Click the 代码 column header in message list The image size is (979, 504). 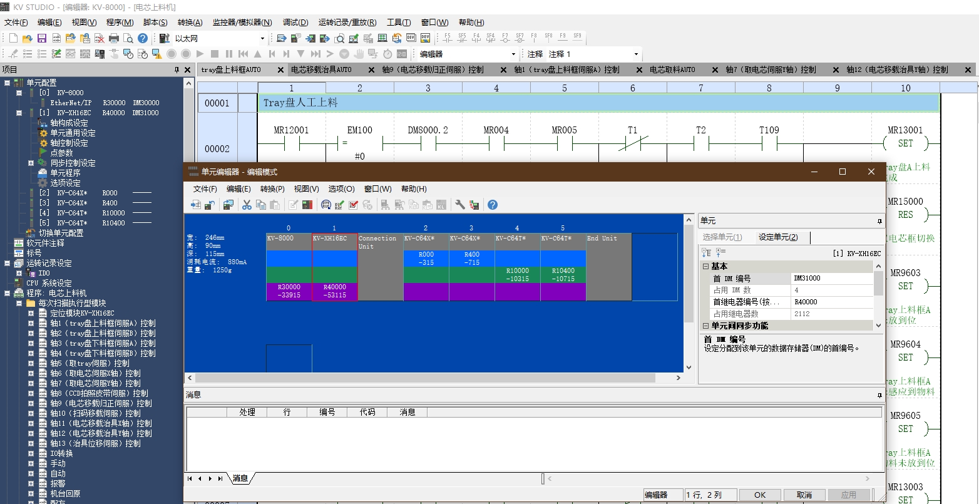[367, 412]
